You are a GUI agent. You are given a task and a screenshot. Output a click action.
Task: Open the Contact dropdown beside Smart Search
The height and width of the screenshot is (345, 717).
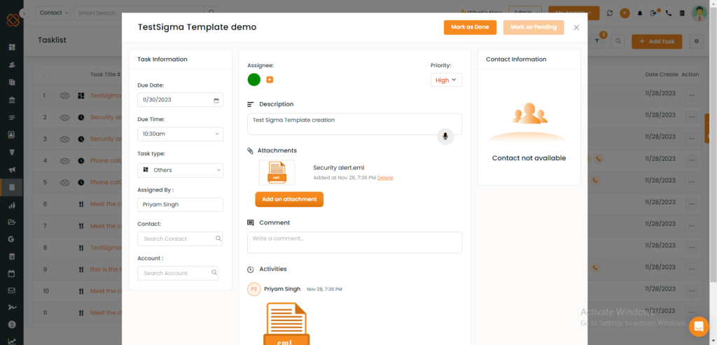click(53, 13)
